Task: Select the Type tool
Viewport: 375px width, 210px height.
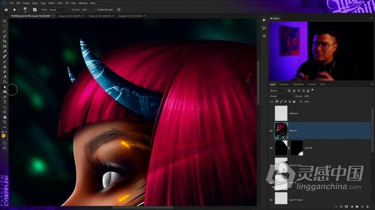Action: (5, 102)
